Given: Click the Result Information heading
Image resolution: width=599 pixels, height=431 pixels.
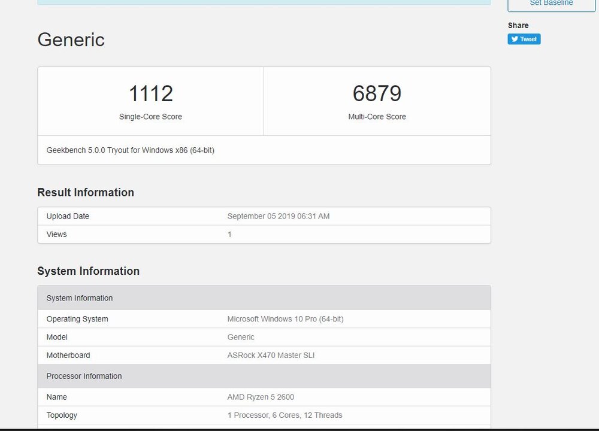Looking at the screenshot, I should pyautogui.click(x=86, y=192).
